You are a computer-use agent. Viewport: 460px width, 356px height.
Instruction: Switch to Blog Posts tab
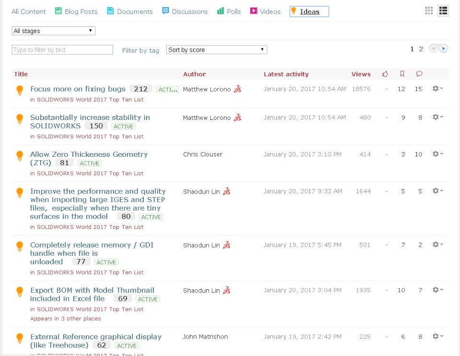tap(76, 12)
